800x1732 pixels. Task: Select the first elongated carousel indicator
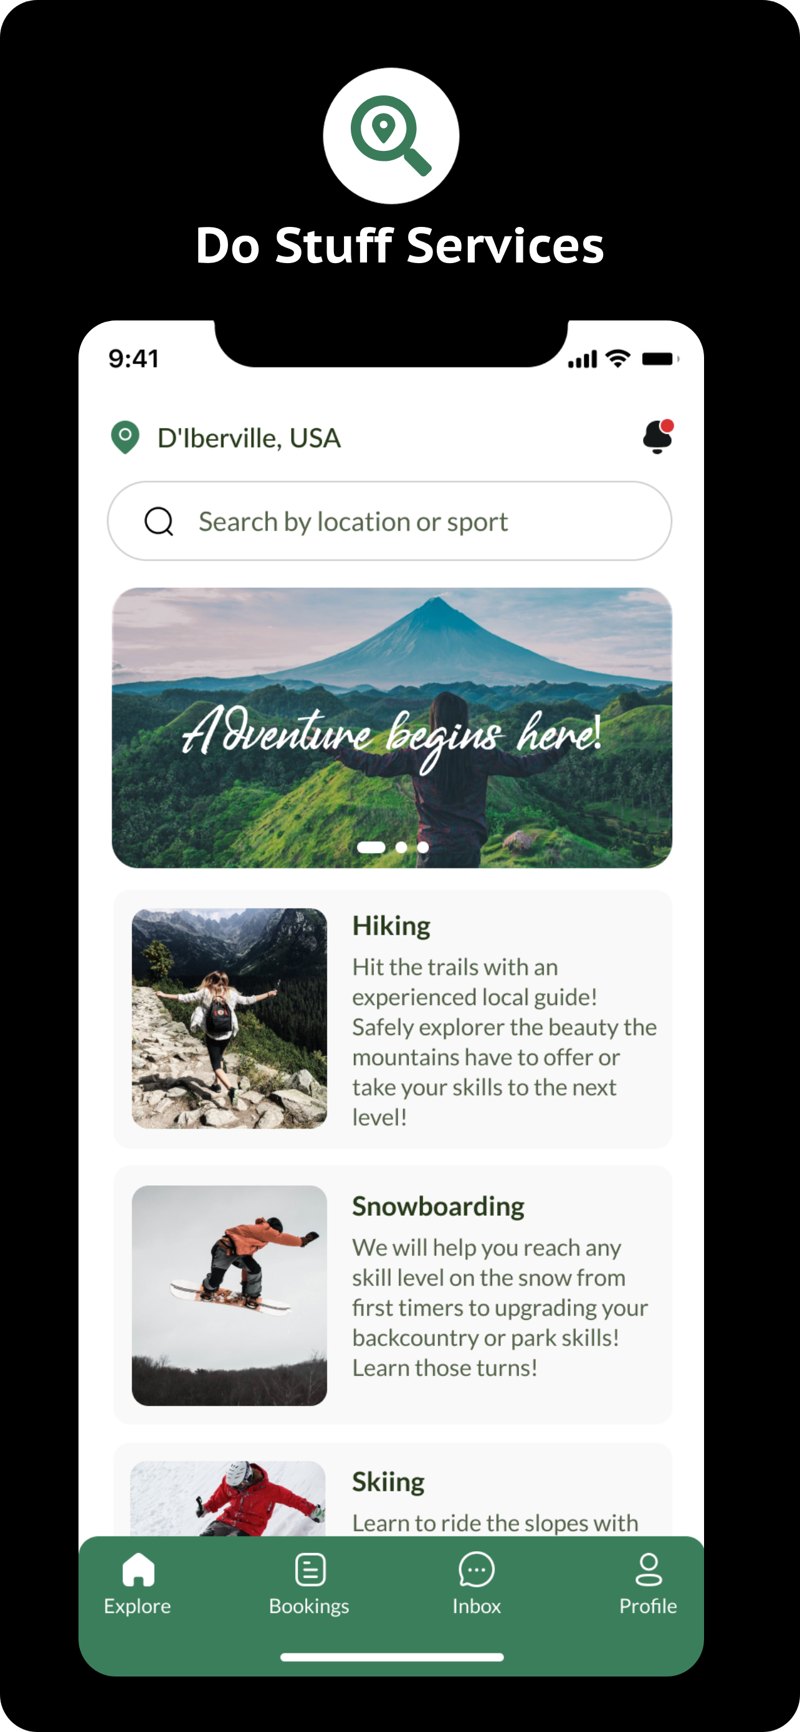[371, 847]
